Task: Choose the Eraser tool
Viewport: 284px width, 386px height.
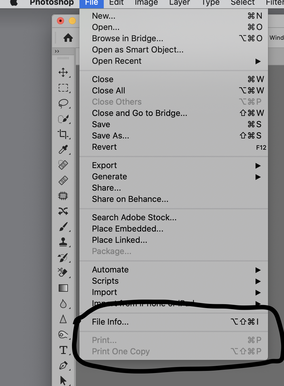Action: click(63, 272)
